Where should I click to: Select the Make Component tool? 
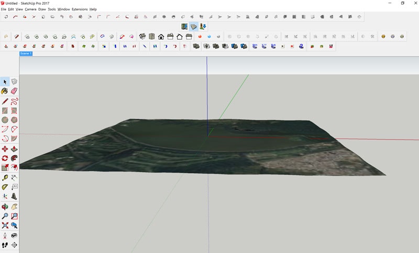14,82
